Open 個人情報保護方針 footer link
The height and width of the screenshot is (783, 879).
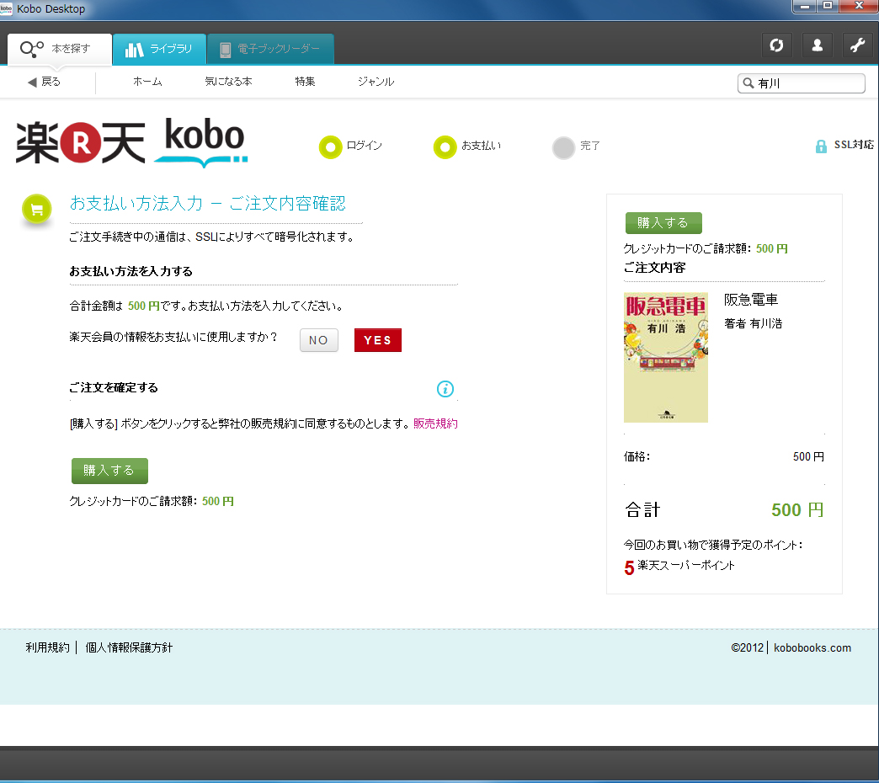click(x=129, y=648)
